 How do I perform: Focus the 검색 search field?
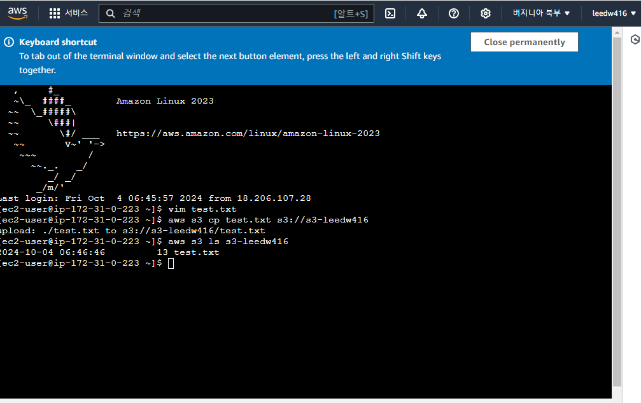236,13
